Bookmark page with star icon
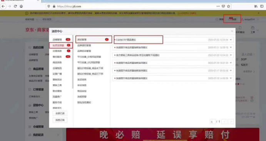266x141 pixels. click(x=229, y=6)
